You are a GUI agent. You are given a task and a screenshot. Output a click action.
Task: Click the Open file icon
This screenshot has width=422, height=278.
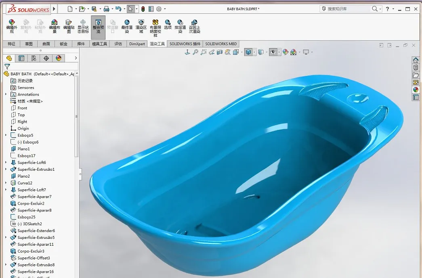tap(82, 9)
